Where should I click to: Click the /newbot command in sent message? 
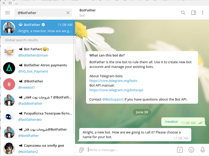(x=171, y=122)
